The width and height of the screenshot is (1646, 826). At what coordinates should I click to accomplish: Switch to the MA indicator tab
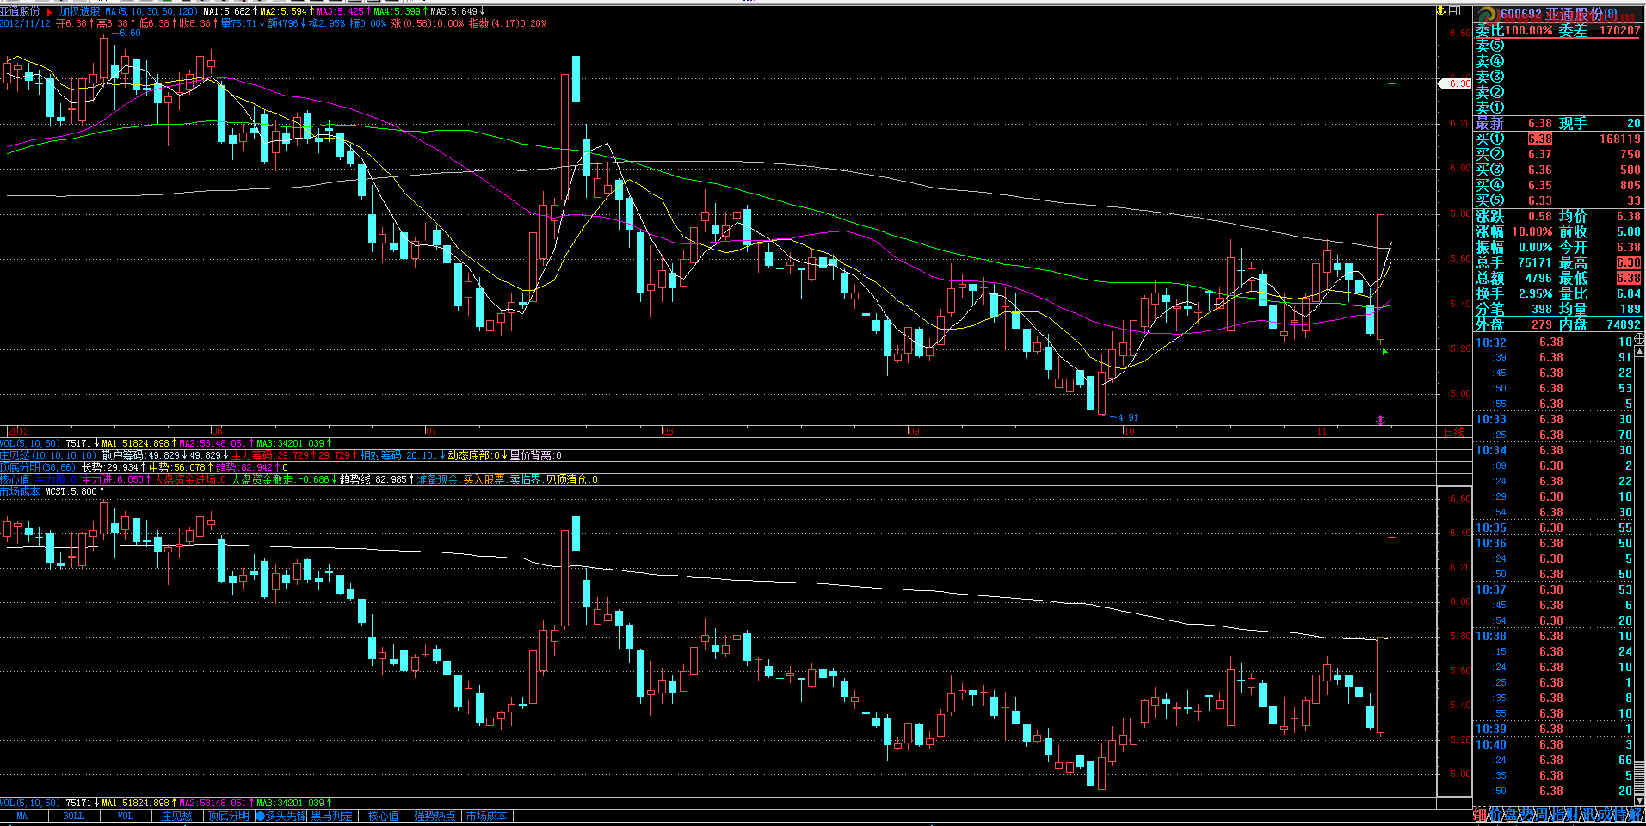(22, 816)
